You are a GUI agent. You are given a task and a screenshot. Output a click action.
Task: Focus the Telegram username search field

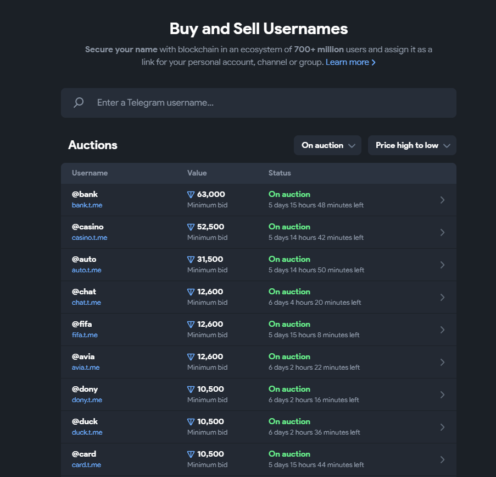pos(264,103)
